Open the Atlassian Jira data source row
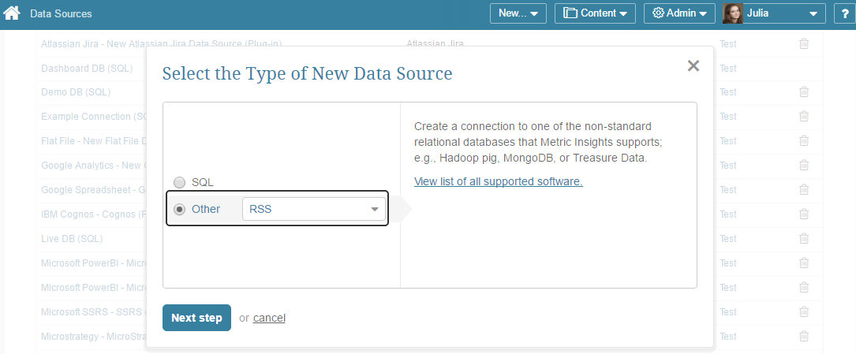The height and width of the screenshot is (354, 856). tap(162, 43)
